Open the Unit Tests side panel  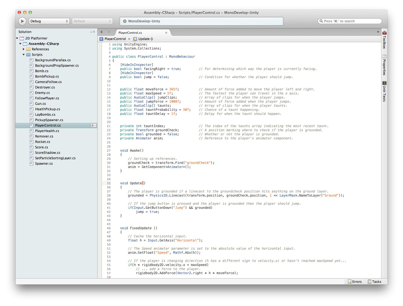tap(384, 91)
